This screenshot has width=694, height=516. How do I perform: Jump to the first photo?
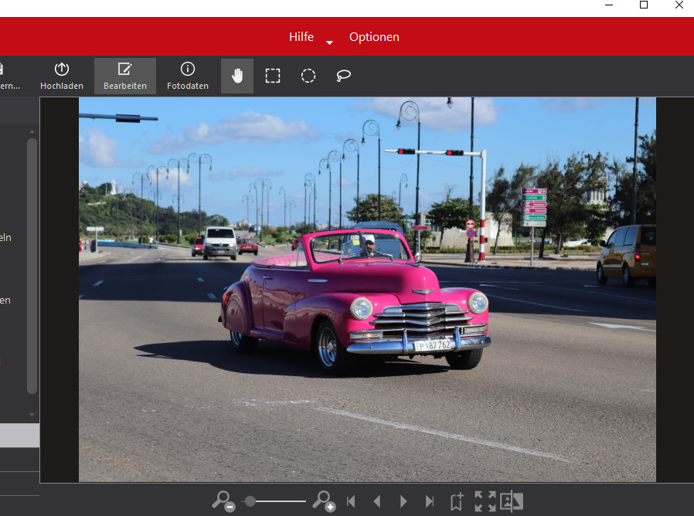tap(351, 501)
